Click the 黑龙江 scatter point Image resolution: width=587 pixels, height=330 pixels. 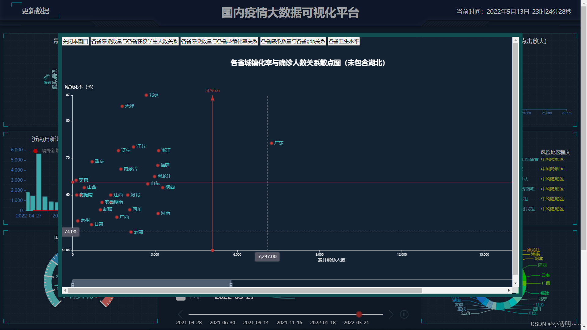[x=154, y=176]
